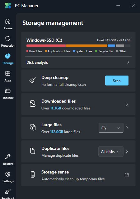Expand the Downloaded files chevron
The image size is (140, 199).
tap(127, 104)
